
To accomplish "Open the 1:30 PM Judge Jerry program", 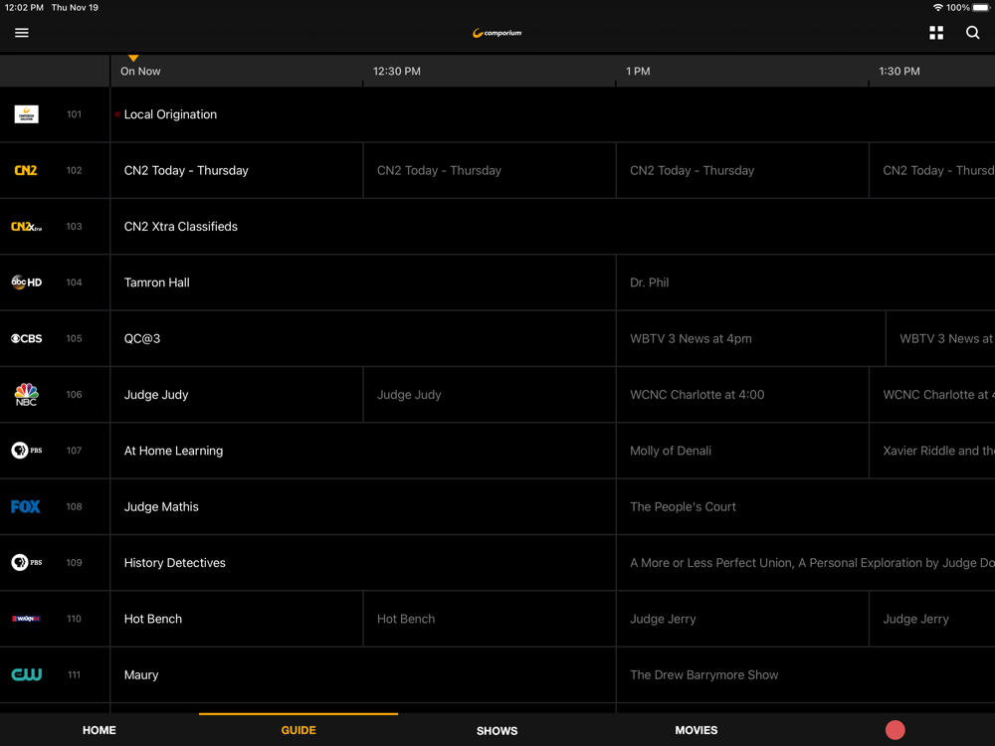I will pyautogui.click(x=932, y=619).
